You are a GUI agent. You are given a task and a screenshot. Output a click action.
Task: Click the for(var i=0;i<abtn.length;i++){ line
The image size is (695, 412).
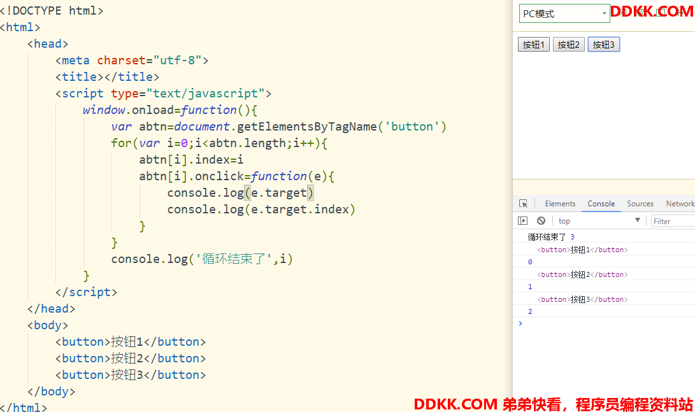[219, 143]
